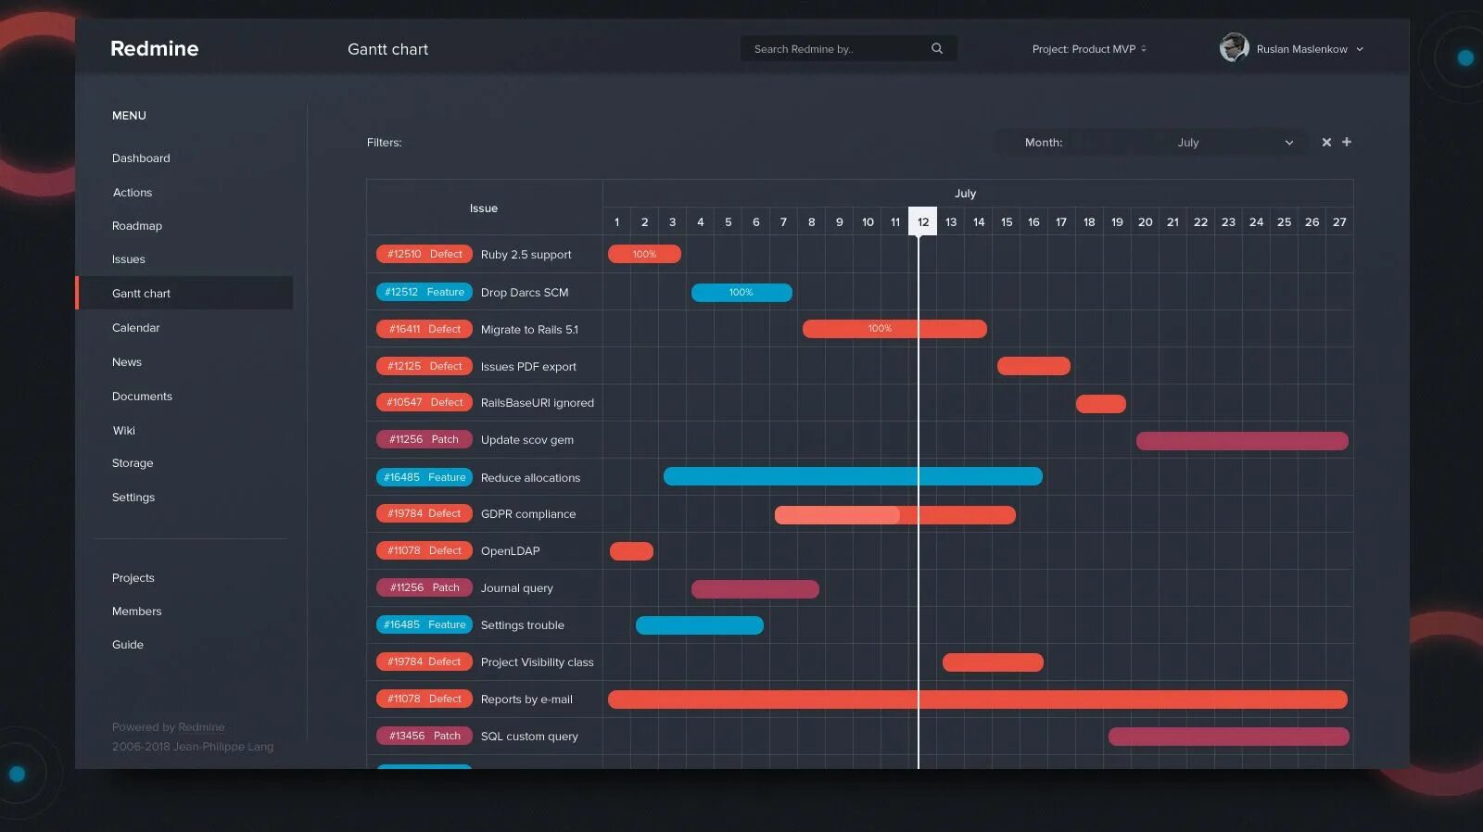1483x832 pixels.
Task: Open the Month dropdown showing July
Action: pos(1150,142)
